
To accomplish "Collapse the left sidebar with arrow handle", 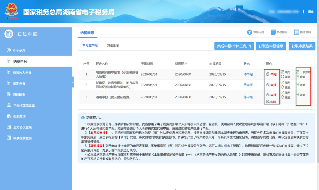I will [73, 82].
